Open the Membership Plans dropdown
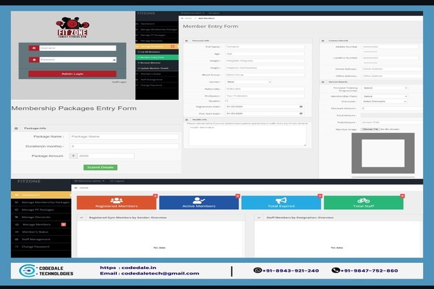The height and width of the screenshot is (289, 434). [384, 95]
